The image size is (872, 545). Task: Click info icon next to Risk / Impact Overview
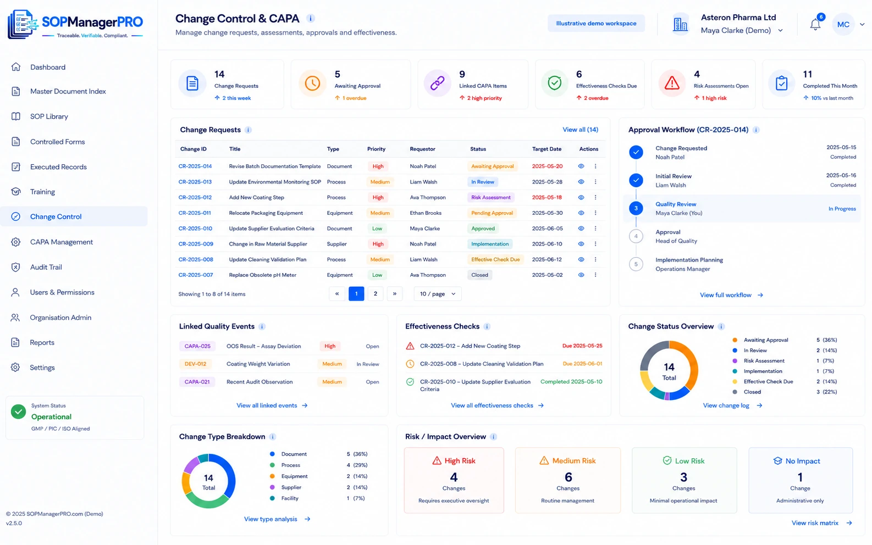pos(493,437)
